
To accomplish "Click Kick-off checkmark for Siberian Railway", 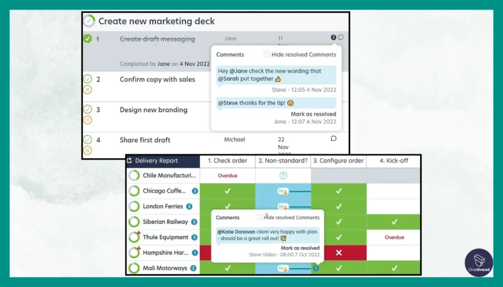I will pyautogui.click(x=393, y=222).
